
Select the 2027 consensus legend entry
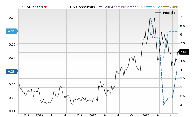tap(154, 7)
